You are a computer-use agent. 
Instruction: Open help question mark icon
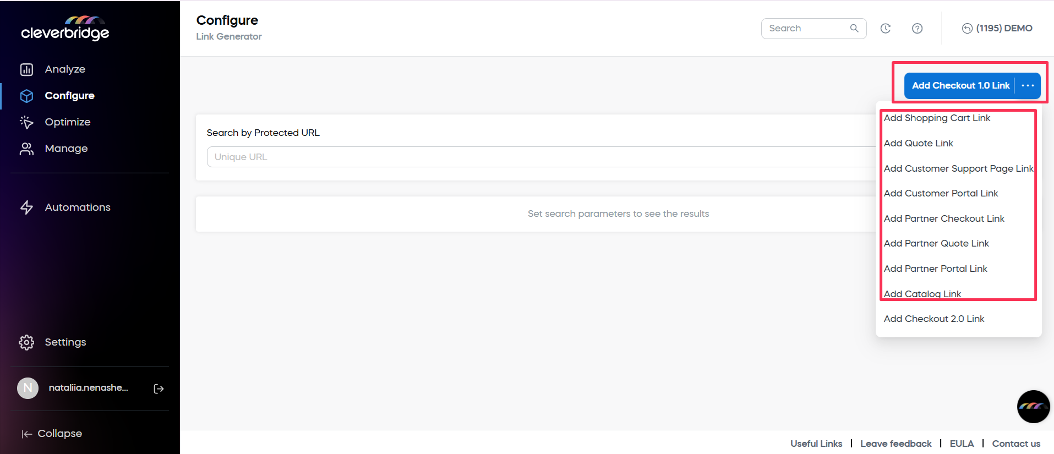click(x=917, y=29)
